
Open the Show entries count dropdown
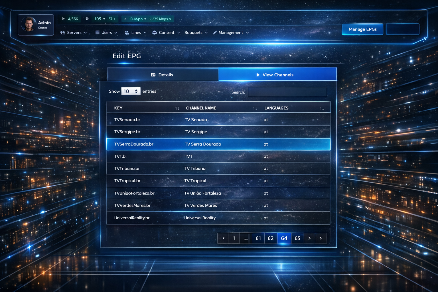coord(131,91)
